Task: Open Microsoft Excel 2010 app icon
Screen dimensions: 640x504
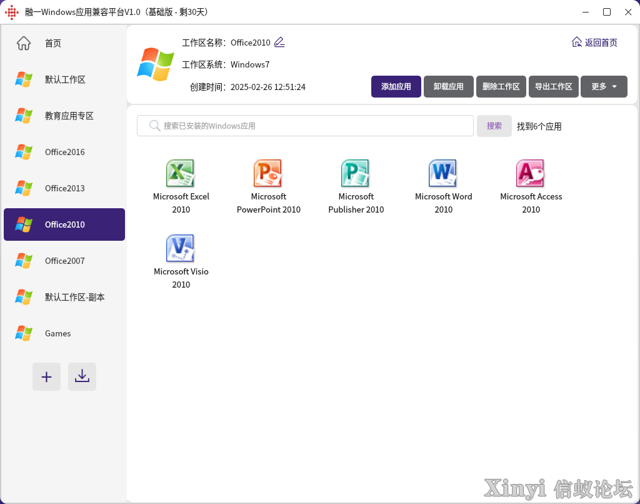Action: pyautogui.click(x=180, y=173)
